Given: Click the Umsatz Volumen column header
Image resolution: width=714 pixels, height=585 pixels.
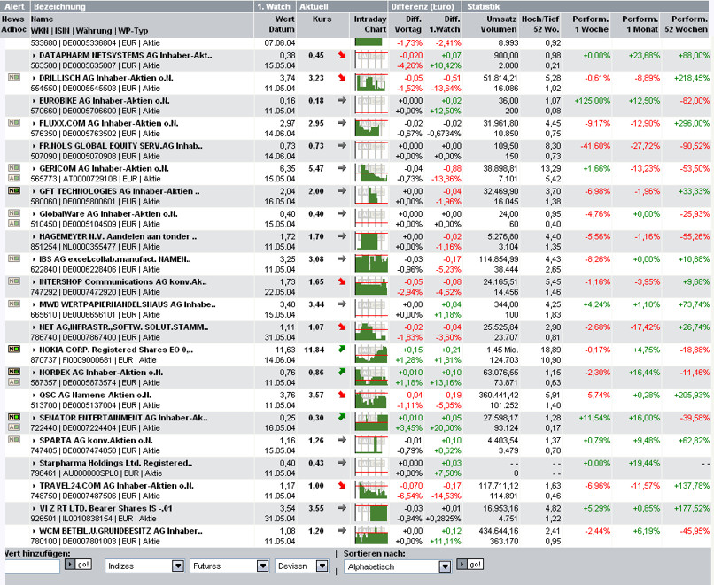Looking at the screenshot, I should [499, 24].
